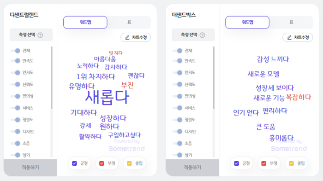Image resolution: width=323 pixels, height=181 pixels.
Task: Switch to 표 tab in 더센트럴랜드 panel
Action: tap(129, 22)
